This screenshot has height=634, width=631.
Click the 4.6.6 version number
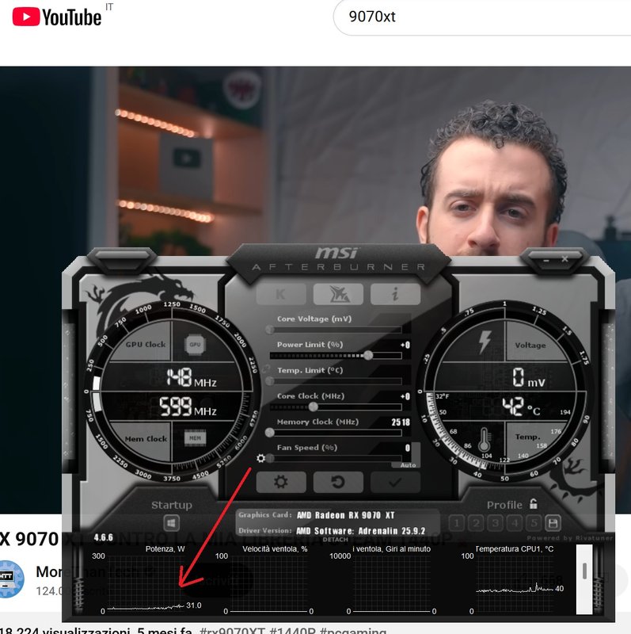pyautogui.click(x=104, y=537)
